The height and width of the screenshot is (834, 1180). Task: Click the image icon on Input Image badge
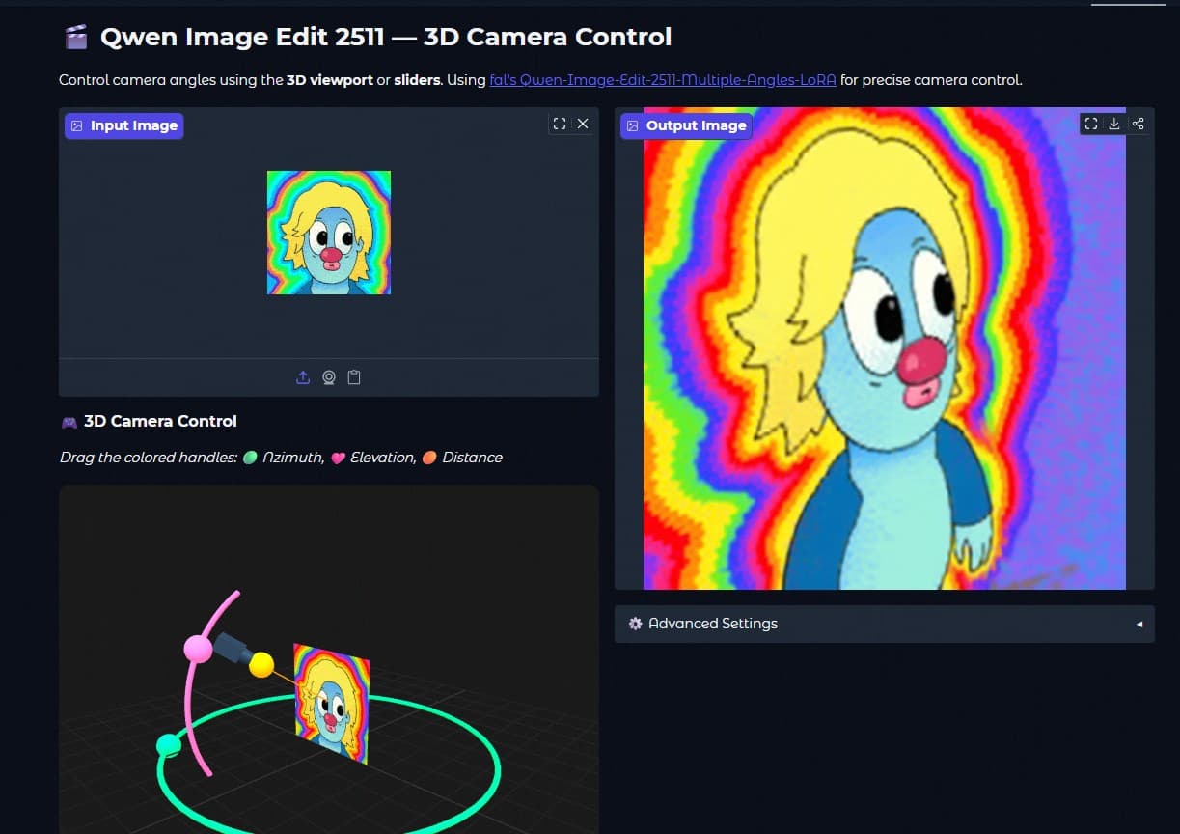pyautogui.click(x=76, y=125)
